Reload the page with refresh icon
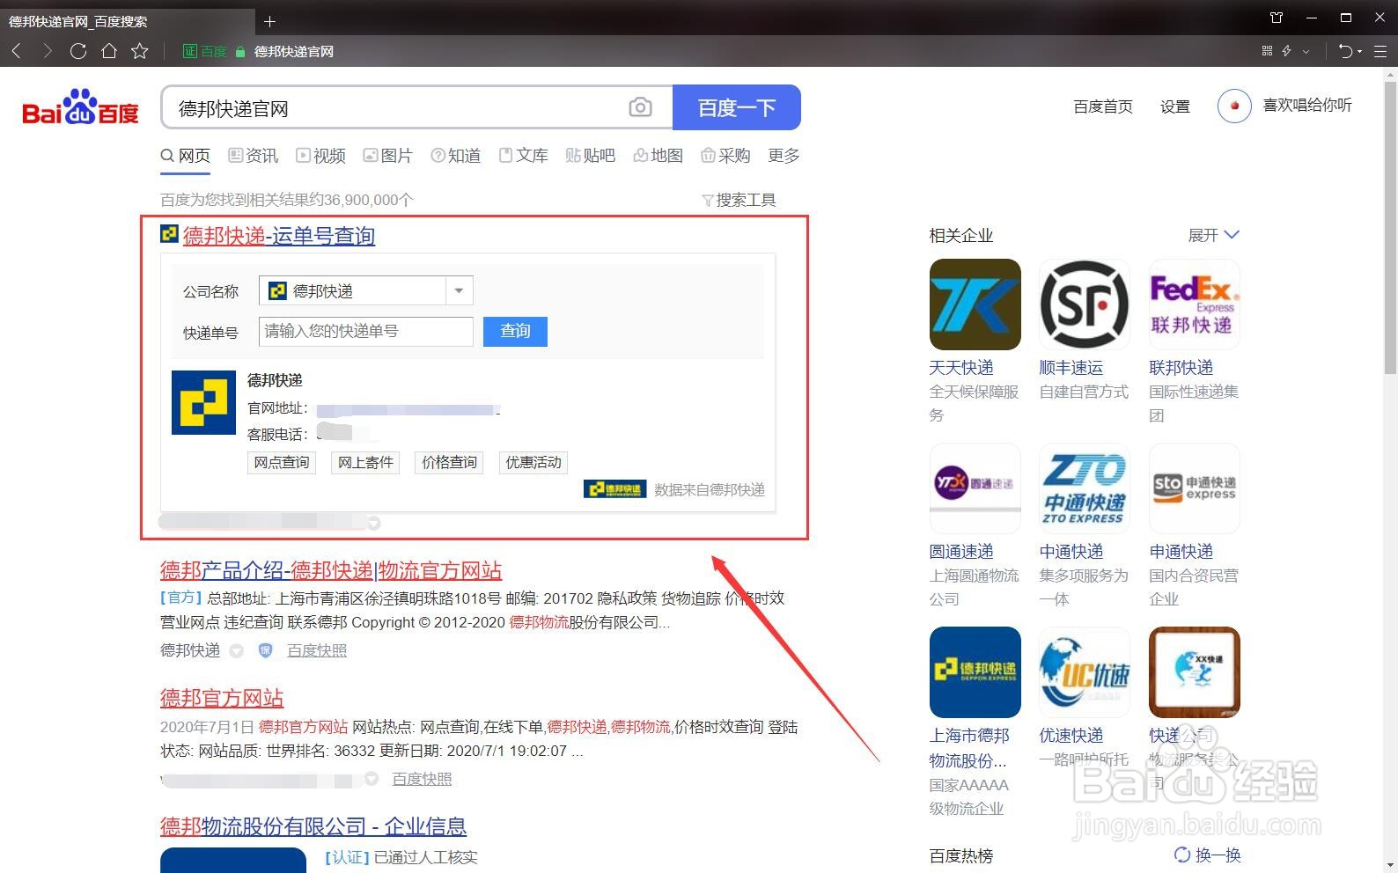This screenshot has height=873, width=1398. [78, 51]
